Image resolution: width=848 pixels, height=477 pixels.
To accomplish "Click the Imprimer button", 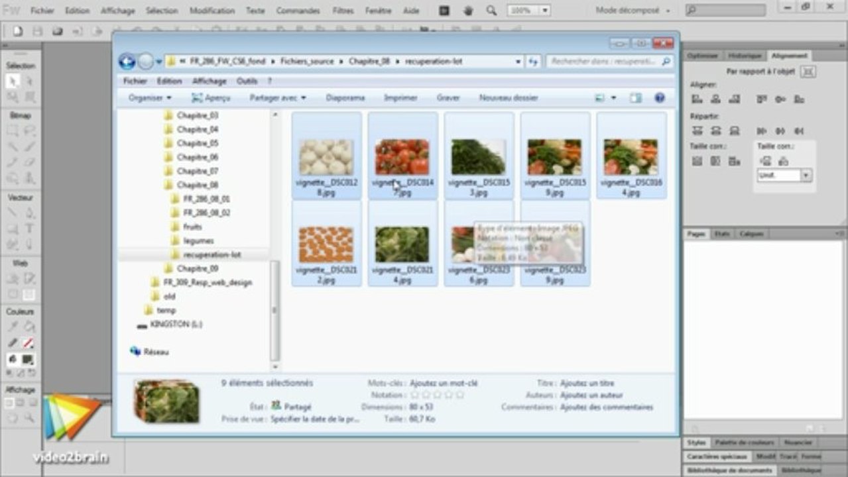I will coord(401,97).
